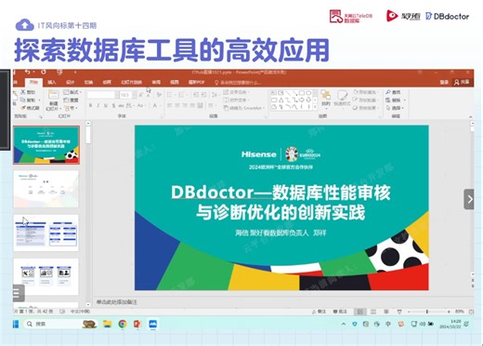Click the zoom slider handle
Screen dimensions: 483x346
[427, 312]
